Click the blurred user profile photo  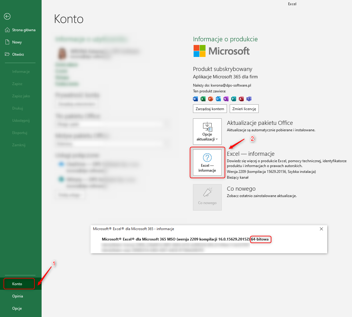[62, 54]
